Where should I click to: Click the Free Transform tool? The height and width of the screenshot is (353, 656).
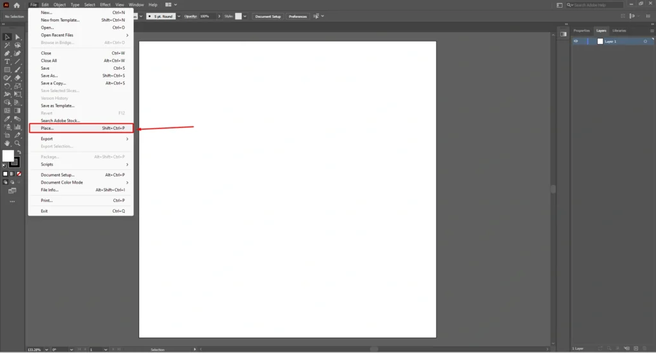point(17,95)
